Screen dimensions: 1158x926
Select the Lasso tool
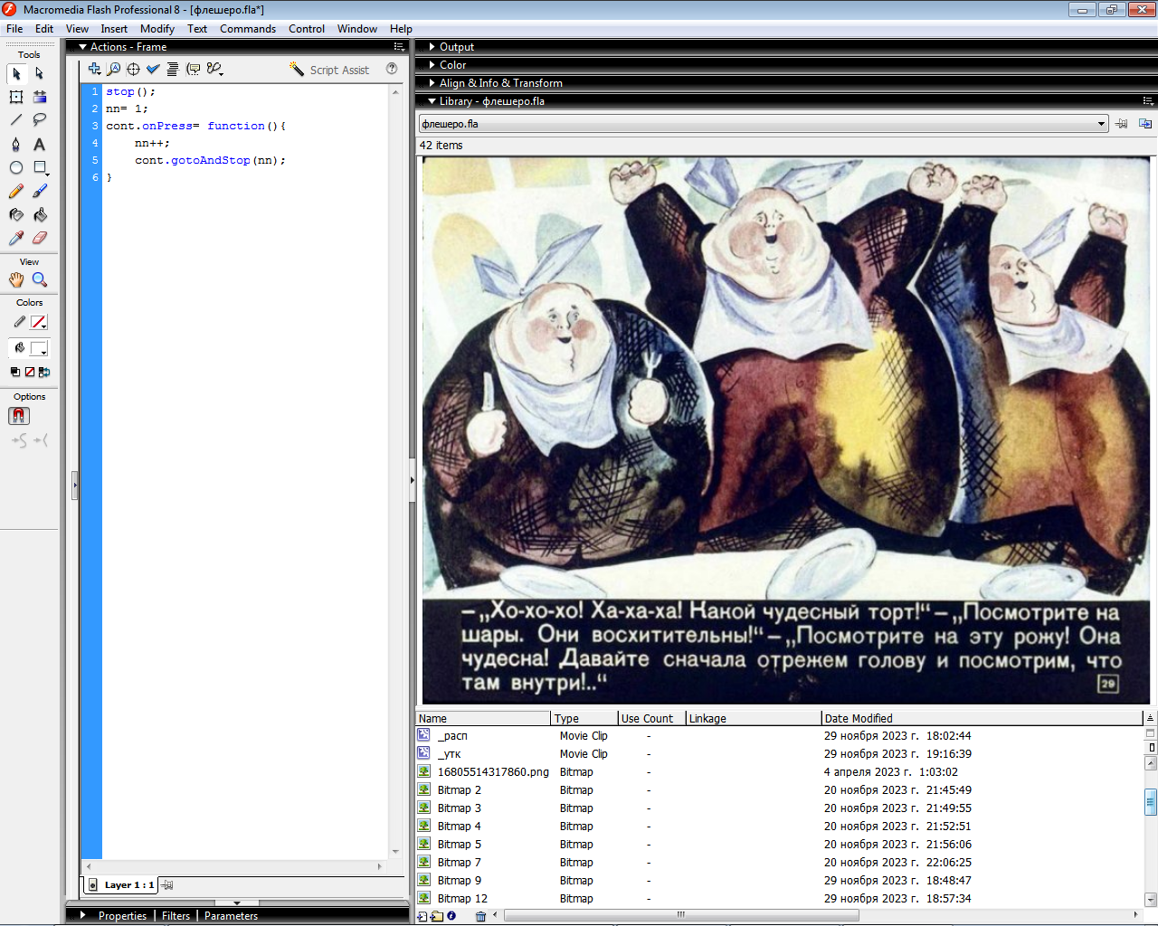(x=40, y=120)
